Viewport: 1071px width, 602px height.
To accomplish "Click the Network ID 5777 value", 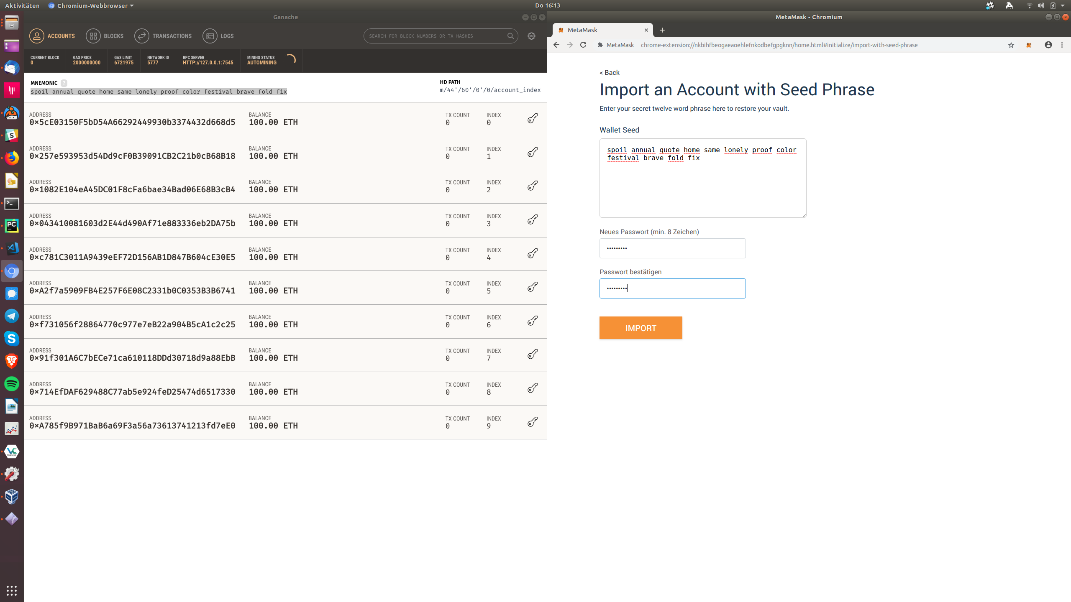I will 153,63.
